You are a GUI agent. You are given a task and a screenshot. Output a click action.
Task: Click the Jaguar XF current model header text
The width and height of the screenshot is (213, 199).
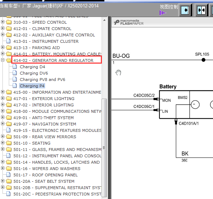point(49,6)
